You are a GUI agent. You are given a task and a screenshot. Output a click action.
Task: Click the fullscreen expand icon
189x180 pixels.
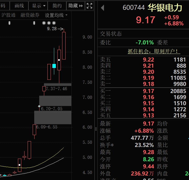click(89, 6)
